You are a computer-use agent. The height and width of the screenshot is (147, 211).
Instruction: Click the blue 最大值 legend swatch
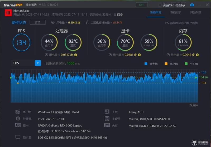pos(146,64)
